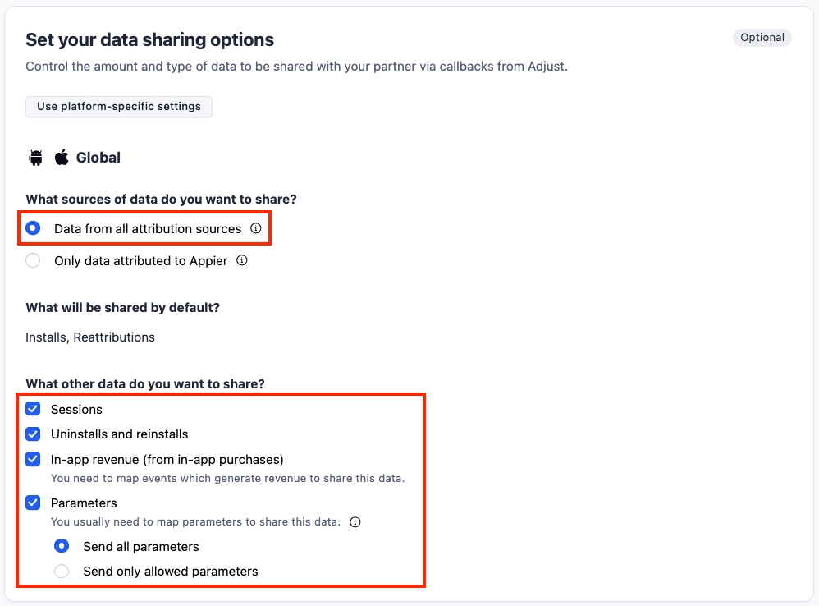Click the Optional badge
The image size is (819, 606).
coord(762,38)
